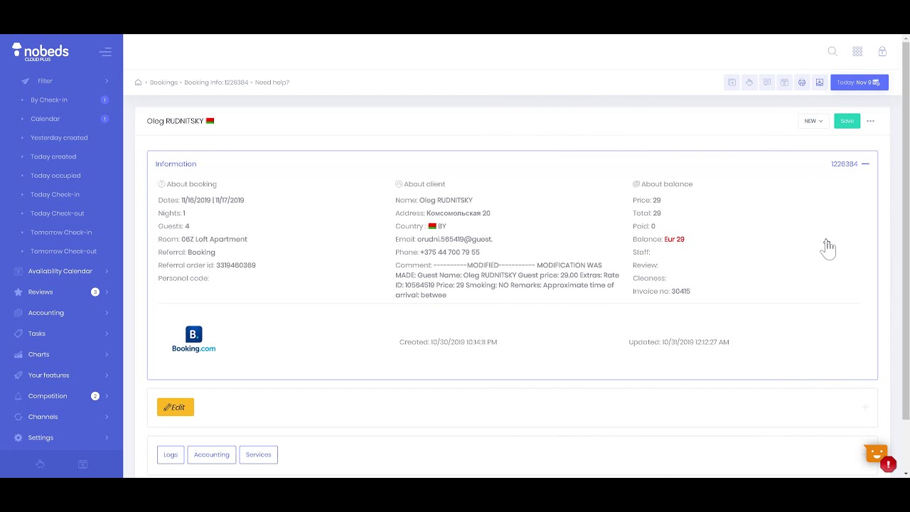Open the NEW status dropdown
Image resolution: width=910 pixels, height=512 pixels.
pyautogui.click(x=813, y=121)
